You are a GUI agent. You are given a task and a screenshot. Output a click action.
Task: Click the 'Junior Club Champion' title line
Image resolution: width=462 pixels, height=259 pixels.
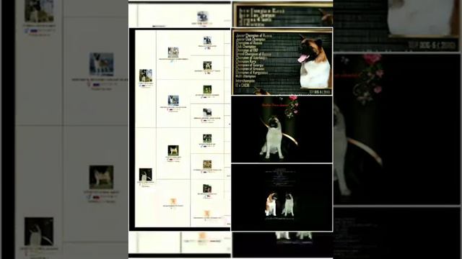(x=250, y=40)
